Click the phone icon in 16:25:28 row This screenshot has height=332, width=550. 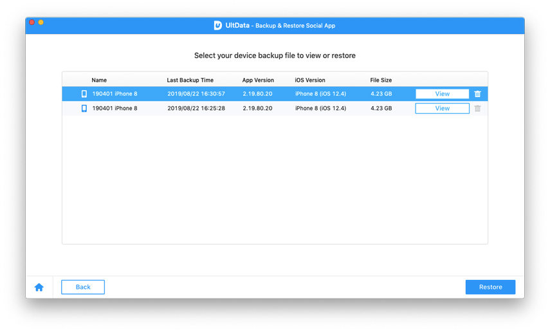coord(84,109)
